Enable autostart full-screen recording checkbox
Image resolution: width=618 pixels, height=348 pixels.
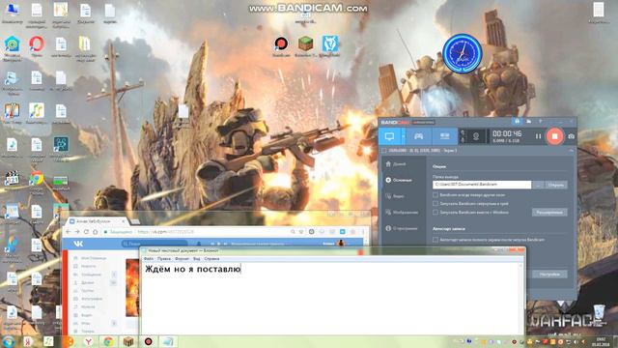click(435, 240)
